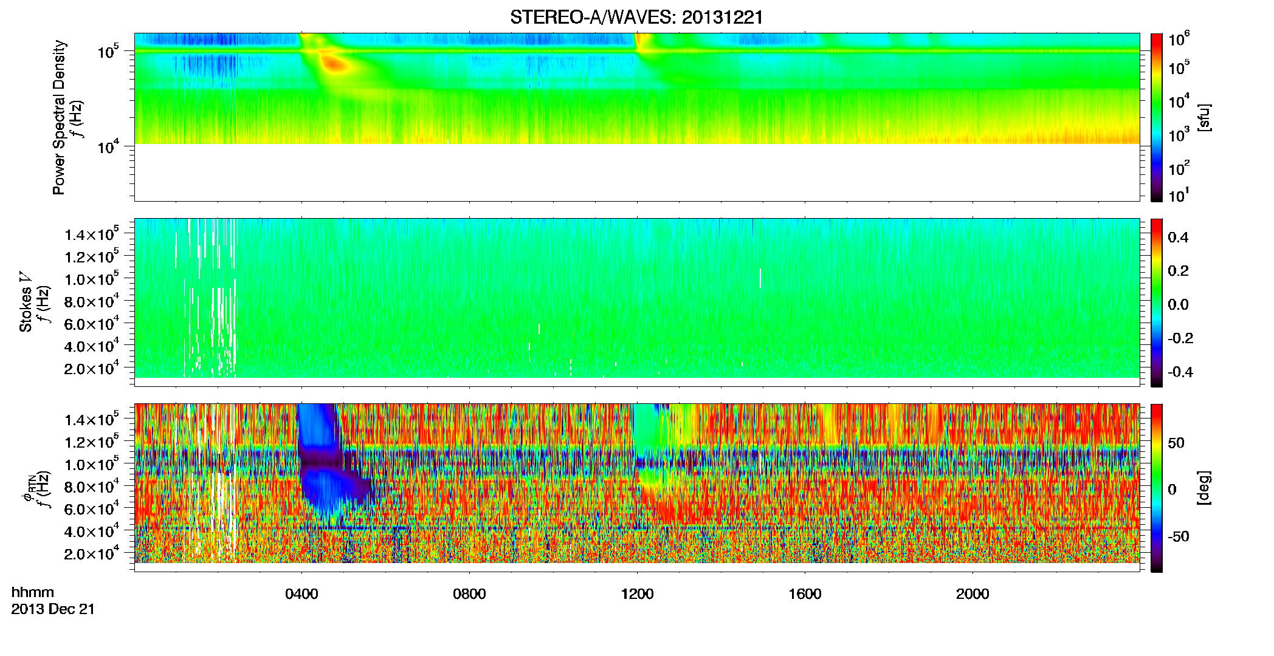
Task: Click the Stokes V axis label
Action: tap(26, 302)
